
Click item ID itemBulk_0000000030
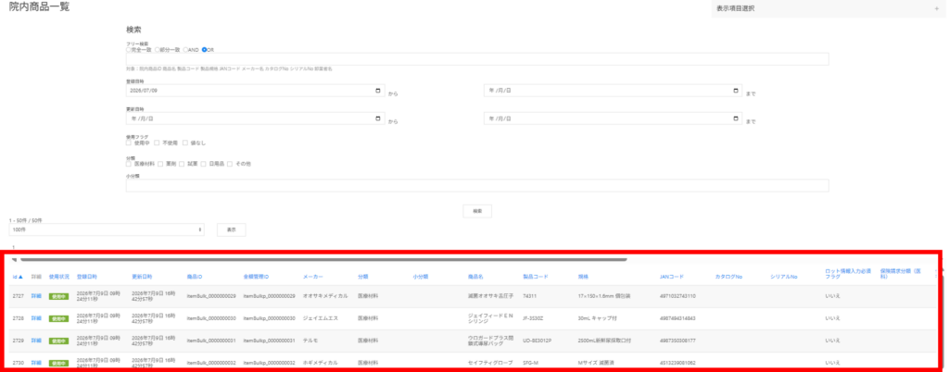pos(211,318)
